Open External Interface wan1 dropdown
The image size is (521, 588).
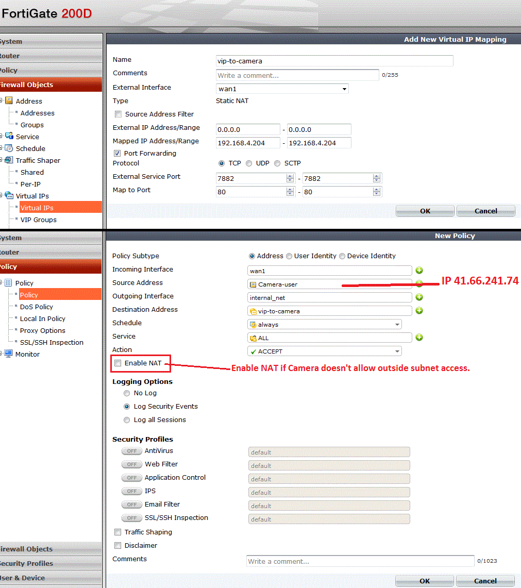click(282, 89)
